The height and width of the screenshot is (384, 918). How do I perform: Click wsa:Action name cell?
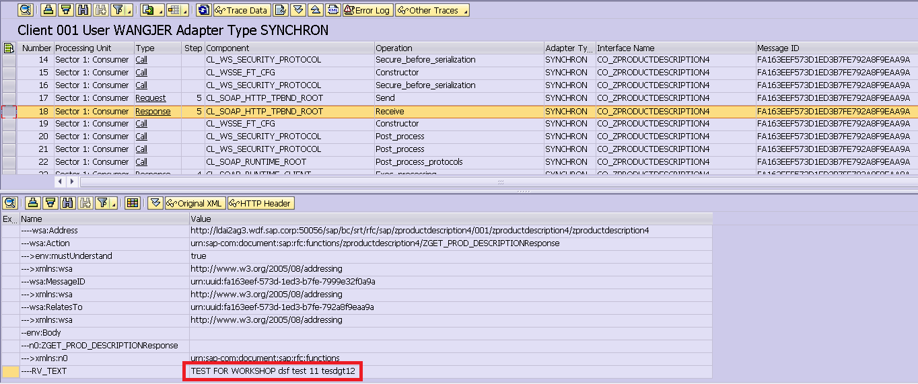[104, 243]
